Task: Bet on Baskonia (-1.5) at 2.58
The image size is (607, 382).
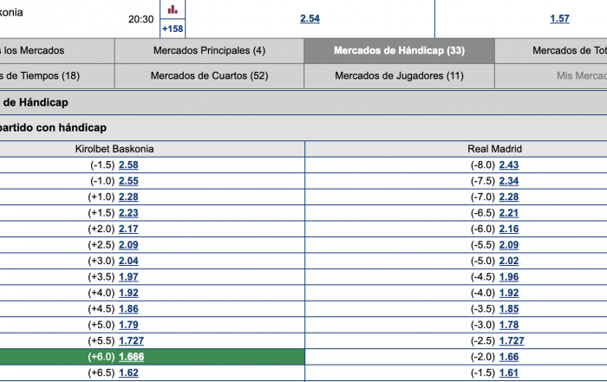Action: pyautogui.click(x=128, y=165)
